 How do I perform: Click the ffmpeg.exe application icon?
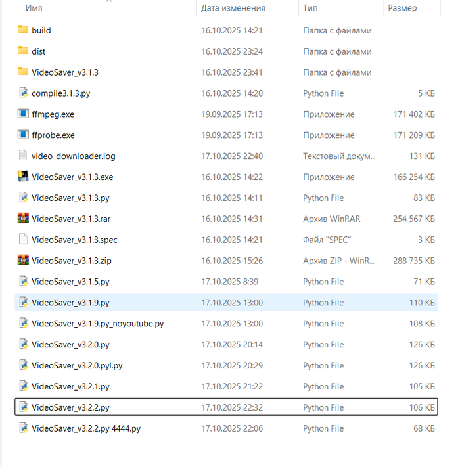[23, 114]
